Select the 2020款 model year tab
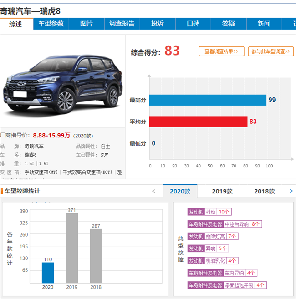Screen dimensions: 296x299 click(180, 191)
